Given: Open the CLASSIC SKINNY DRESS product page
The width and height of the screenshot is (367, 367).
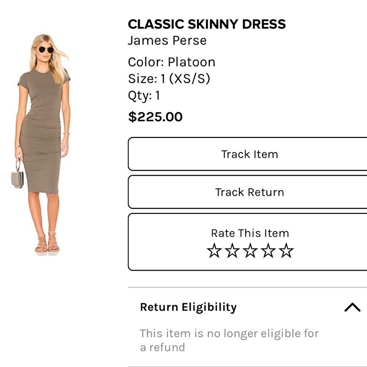Looking at the screenshot, I should (207, 24).
